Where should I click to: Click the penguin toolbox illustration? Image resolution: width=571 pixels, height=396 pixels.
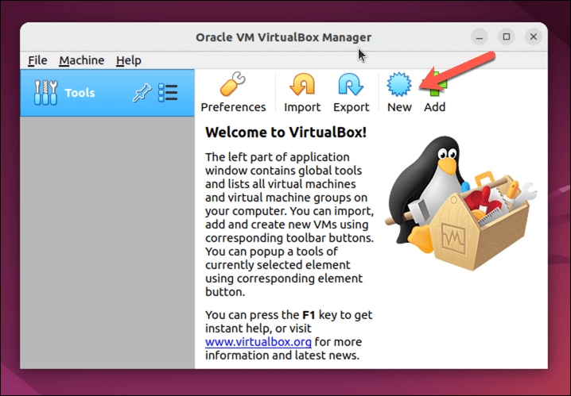(x=460, y=203)
